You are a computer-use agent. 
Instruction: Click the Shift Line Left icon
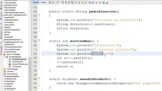click(x=90, y=2)
